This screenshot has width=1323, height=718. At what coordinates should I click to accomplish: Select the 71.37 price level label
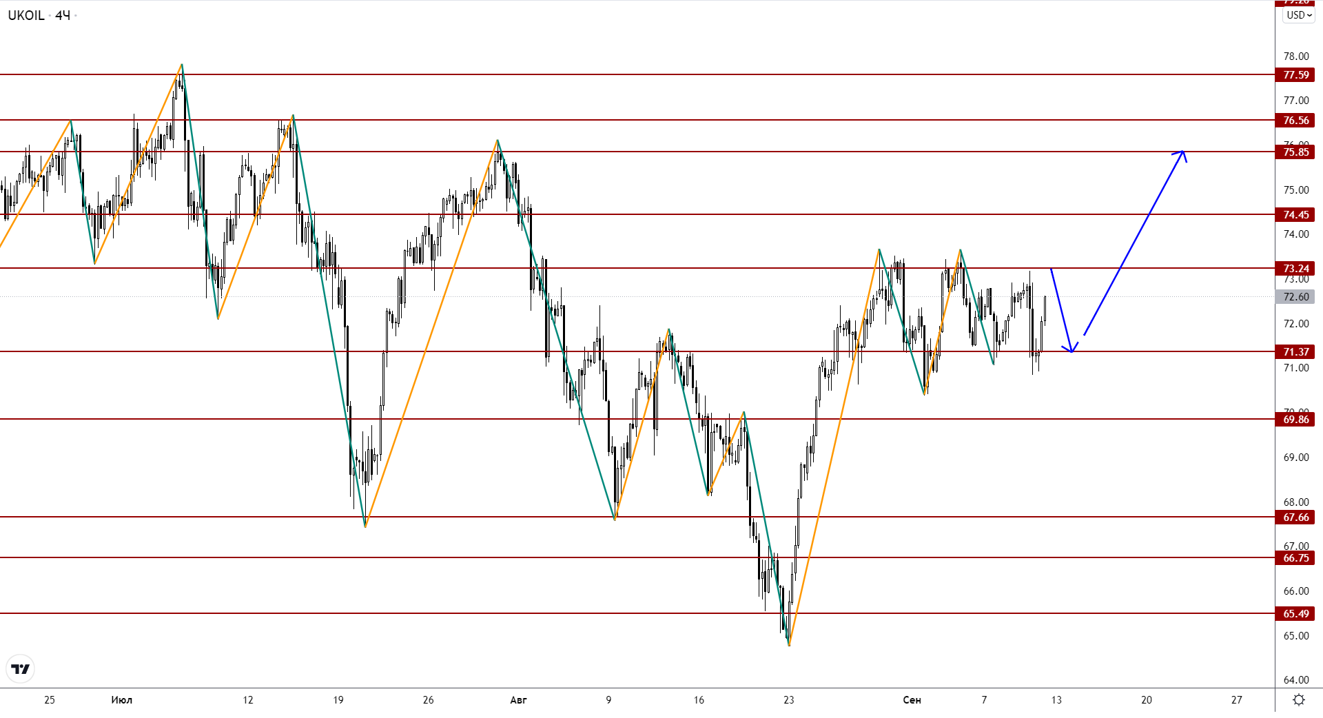(1295, 352)
